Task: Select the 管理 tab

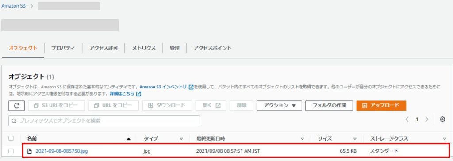Action: click(x=174, y=48)
